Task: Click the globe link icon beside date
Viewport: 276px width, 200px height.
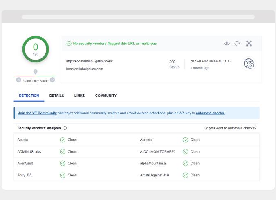Action: [x=249, y=64]
